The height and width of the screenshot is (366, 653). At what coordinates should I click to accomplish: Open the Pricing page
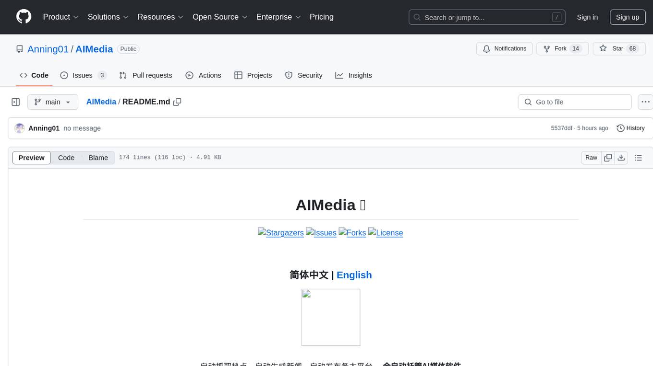[x=322, y=17]
